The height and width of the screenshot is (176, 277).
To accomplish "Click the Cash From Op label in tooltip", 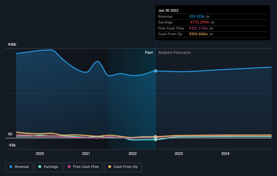I will 170,34.
